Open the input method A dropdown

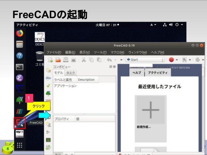[x=153, y=25]
